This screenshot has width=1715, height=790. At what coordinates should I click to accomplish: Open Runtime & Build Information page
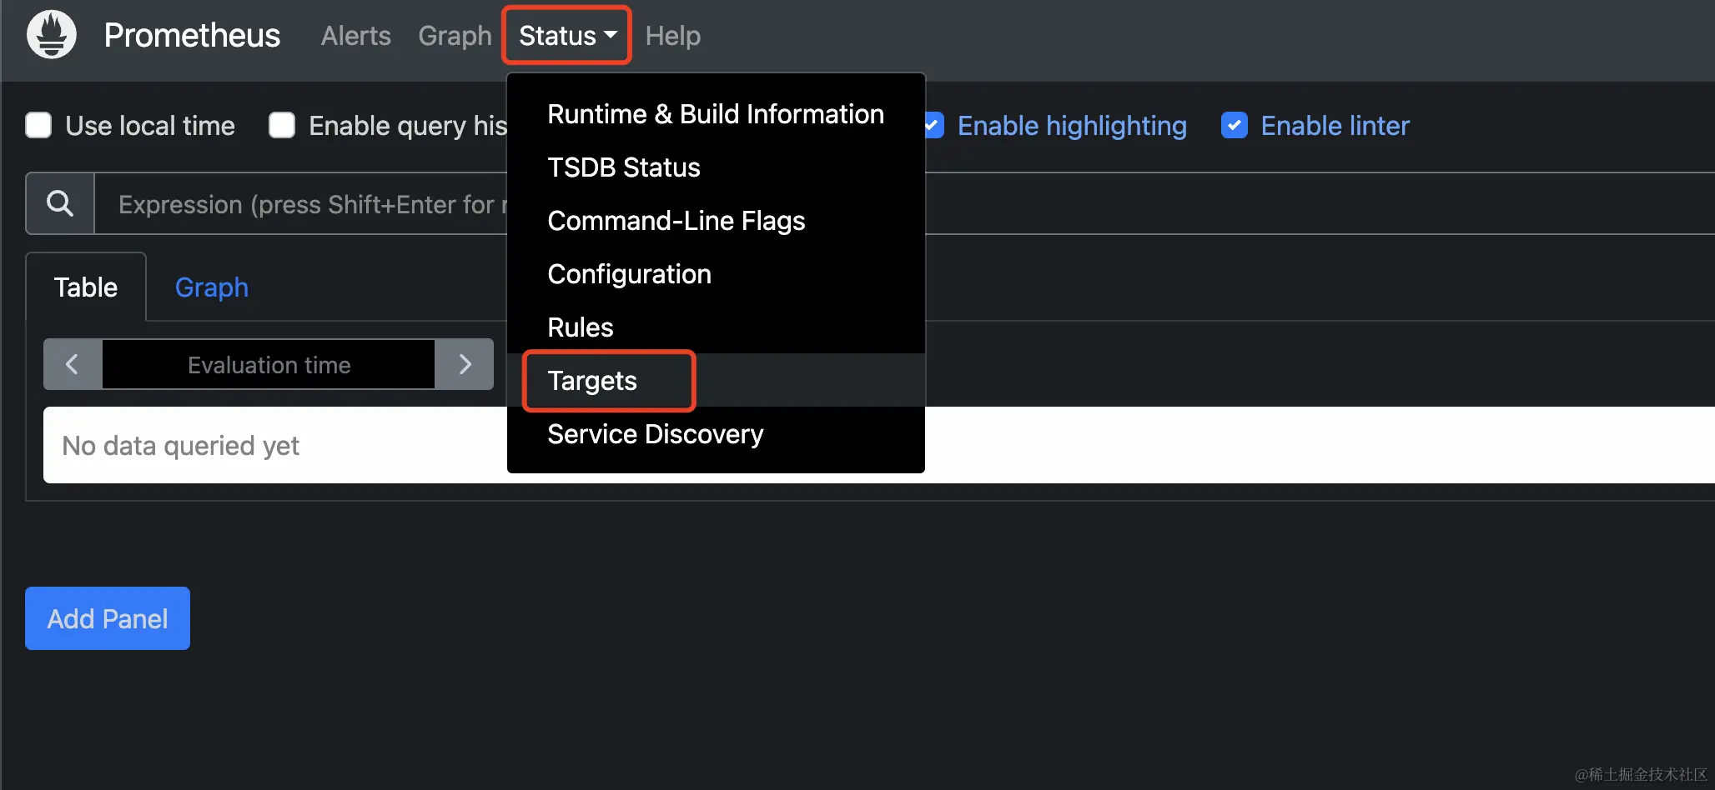coord(715,114)
